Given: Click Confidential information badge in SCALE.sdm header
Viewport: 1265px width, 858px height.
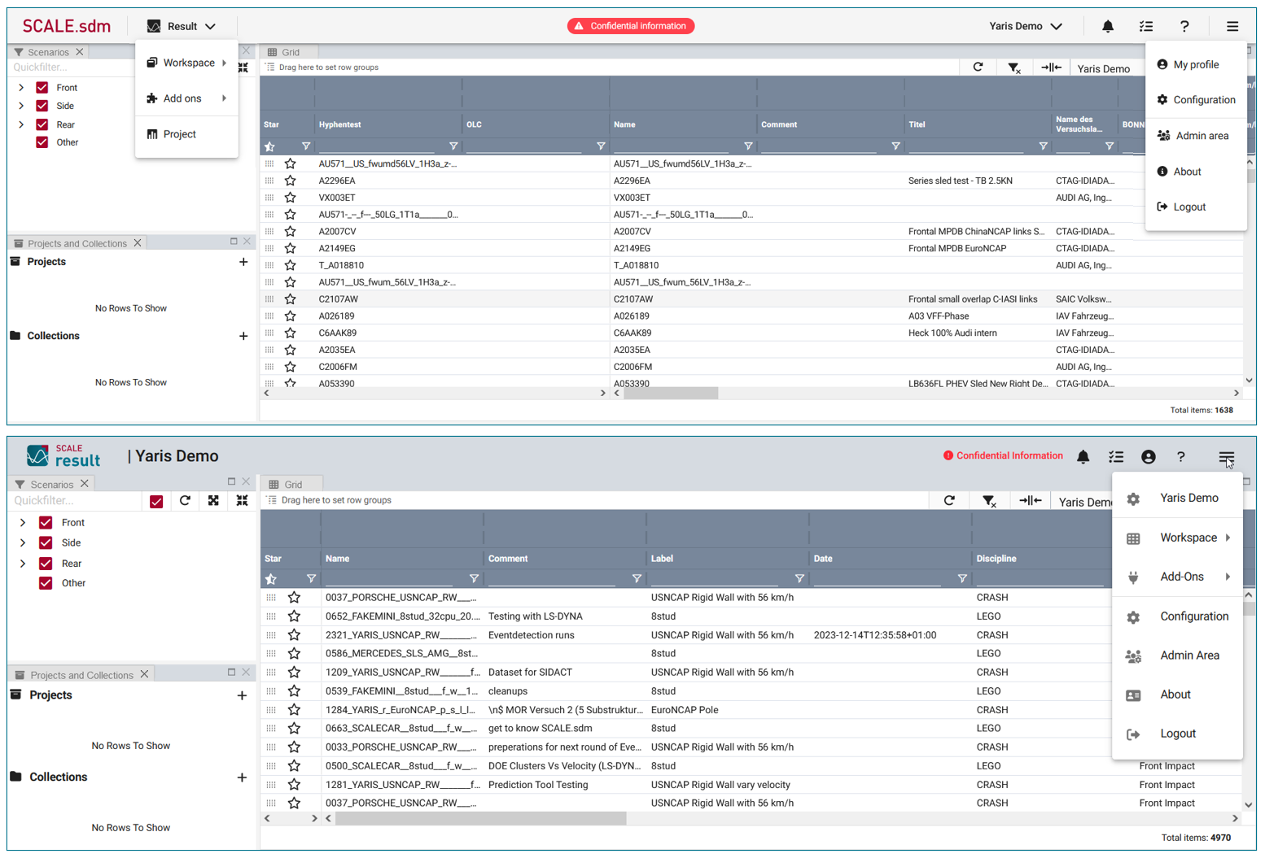Looking at the screenshot, I should pyautogui.click(x=631, y=26).
